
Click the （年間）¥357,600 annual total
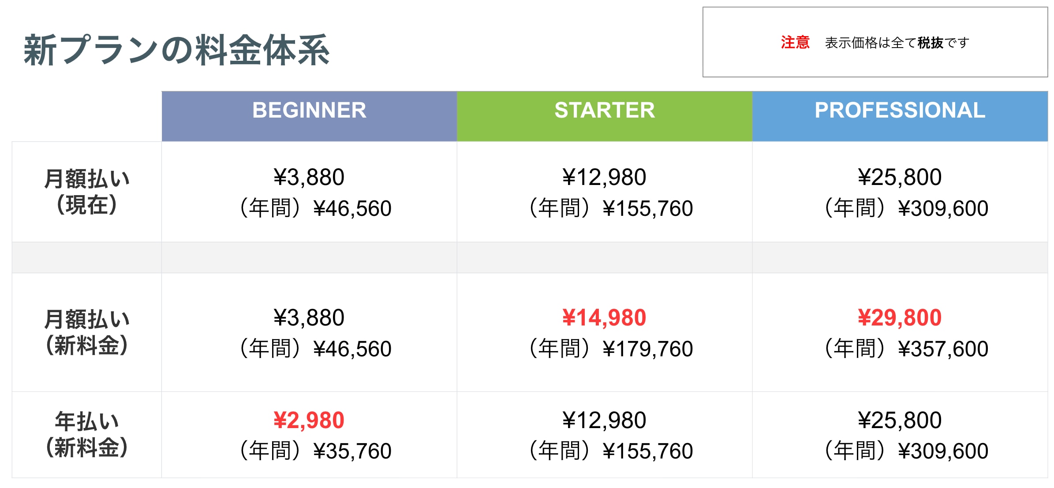pyautogui.click(x=906, y=349)
